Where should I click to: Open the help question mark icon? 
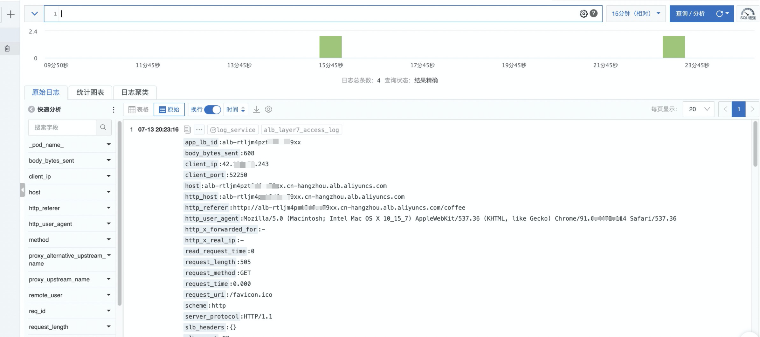coord(593,13)
